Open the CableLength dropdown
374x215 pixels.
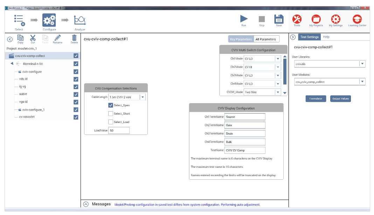143,97
